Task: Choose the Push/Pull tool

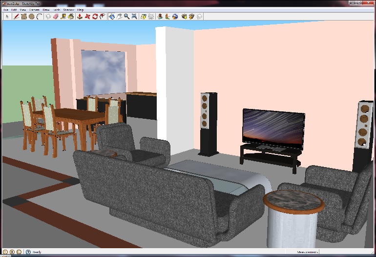Action: pyautogui.click(x=79, y=17)
